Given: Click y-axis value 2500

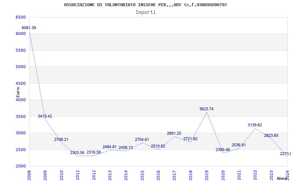Looking at the screenshot, I should [20, 150].
